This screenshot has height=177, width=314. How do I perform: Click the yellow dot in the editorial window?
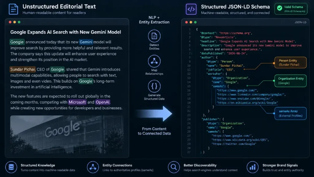(15, 22)
